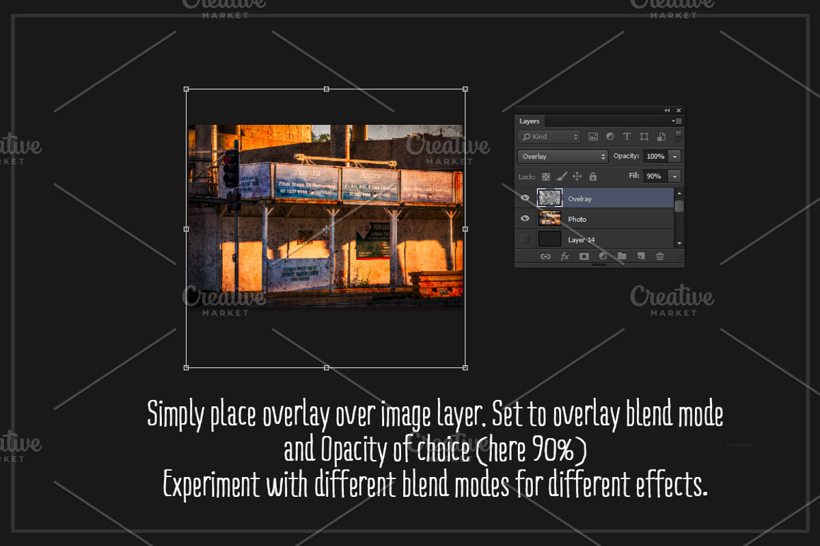Open the Opacity slider dropdown arrow
The width and height of the screenshot is (820, 546).
coord(675,156)
